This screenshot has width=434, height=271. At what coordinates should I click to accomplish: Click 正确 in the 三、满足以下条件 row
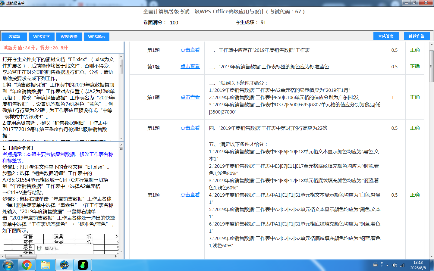415,97
